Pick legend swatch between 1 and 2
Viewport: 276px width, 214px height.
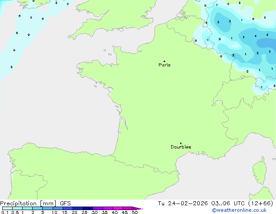pyautogui.click(x=27, y=208)
